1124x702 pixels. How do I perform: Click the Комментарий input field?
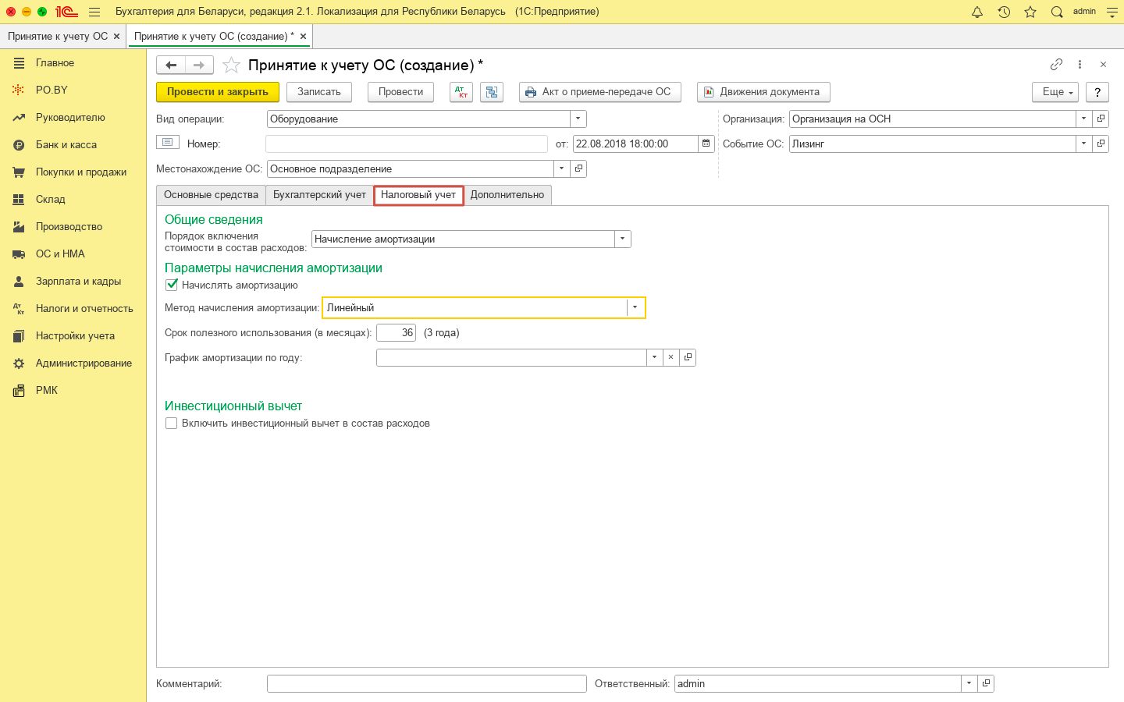tap(426, 683)
